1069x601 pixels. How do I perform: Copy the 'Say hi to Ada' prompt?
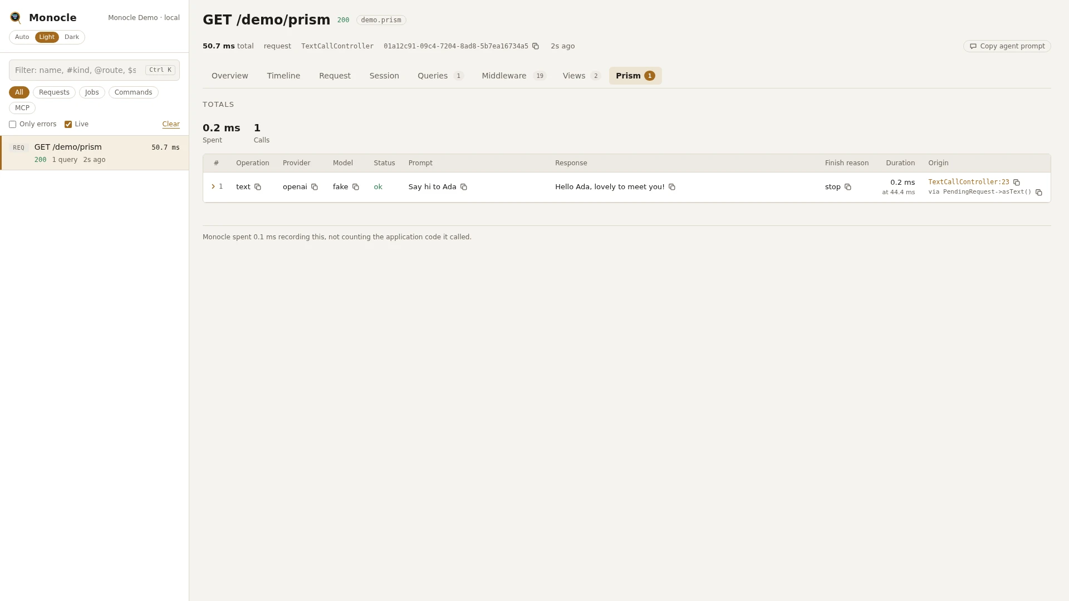[464, 187]
